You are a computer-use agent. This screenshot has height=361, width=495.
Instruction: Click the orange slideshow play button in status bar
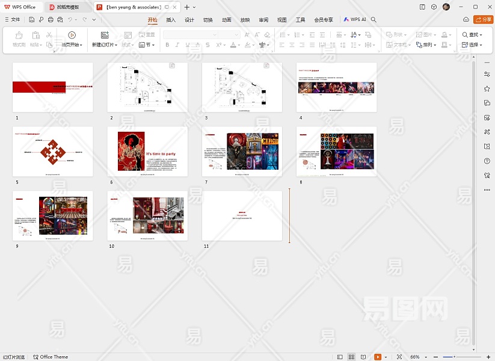pos(378,357)
